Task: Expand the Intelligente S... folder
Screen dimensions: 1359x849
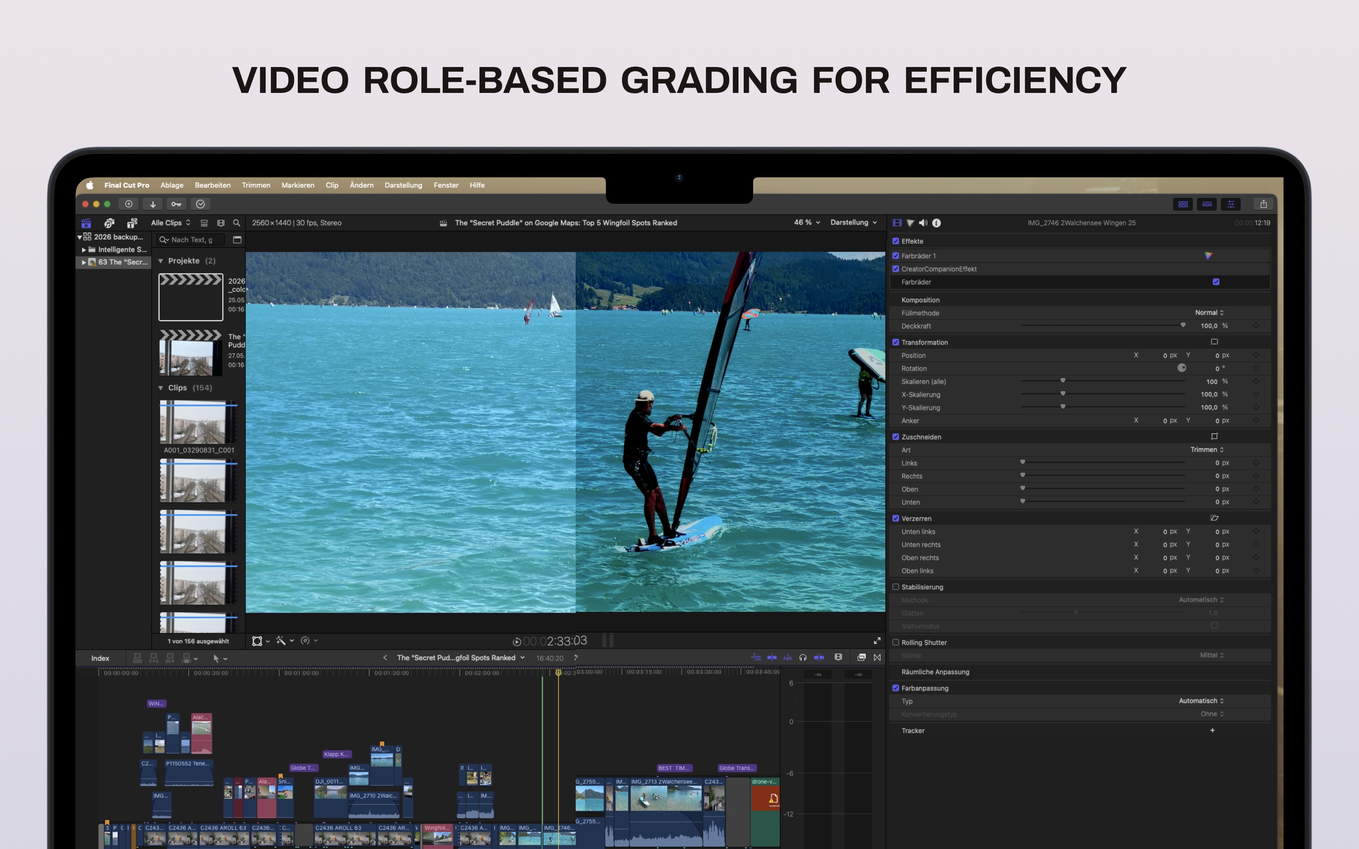Action: tap(84, 250)
